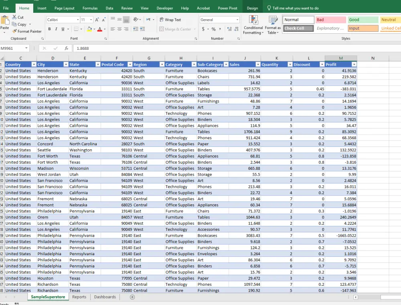Screen dimensions: 401x305
Task: Toggle Middle Align vertical alignment
Action: coord(119,19)
